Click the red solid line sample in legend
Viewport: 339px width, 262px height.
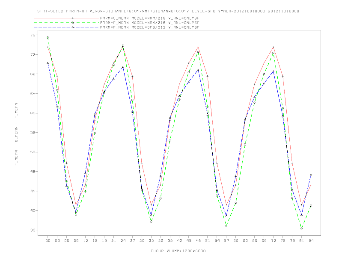[x=66, y=18]
